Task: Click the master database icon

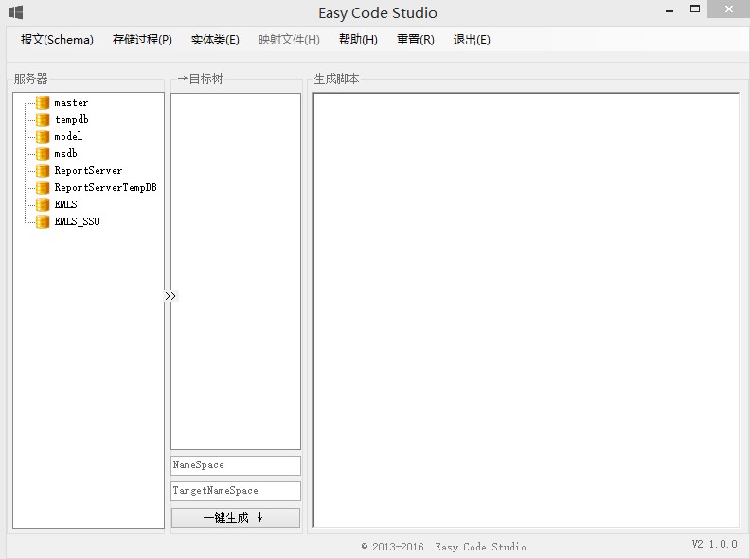Action: pyautogui.click(x=43, y=103)
